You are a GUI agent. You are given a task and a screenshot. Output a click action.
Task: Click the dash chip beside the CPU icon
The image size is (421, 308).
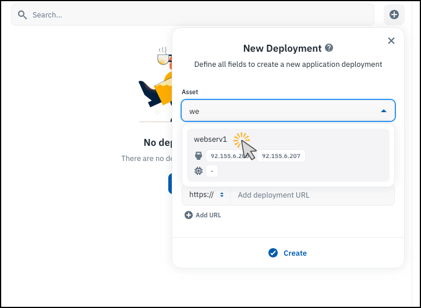(212, 171)
